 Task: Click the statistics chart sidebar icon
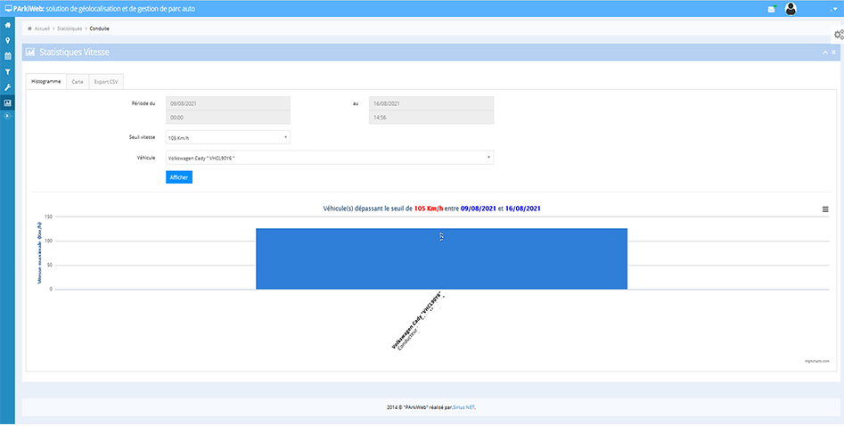coord(7,102)
